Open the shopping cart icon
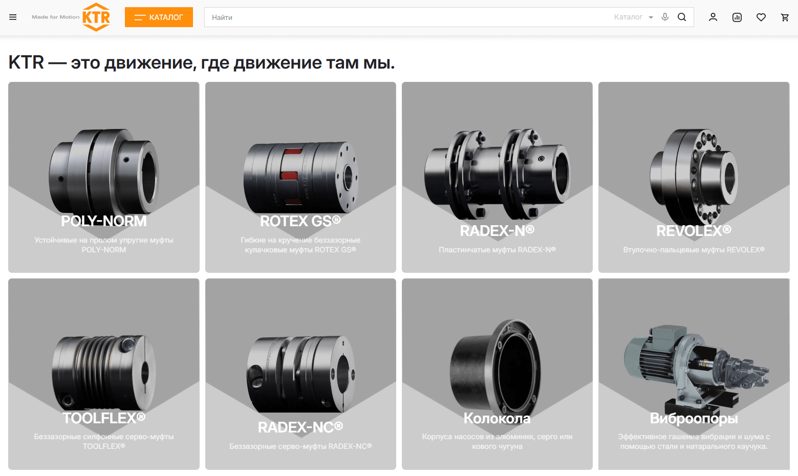The width and height of the screenshot is (798, 476). pos(785,17)
